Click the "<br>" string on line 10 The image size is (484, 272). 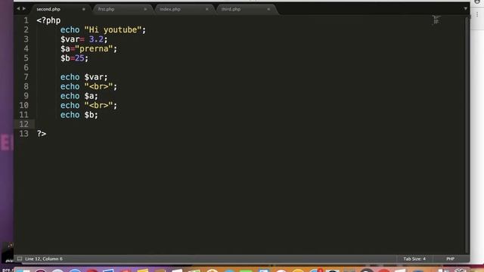click(98, 106)
